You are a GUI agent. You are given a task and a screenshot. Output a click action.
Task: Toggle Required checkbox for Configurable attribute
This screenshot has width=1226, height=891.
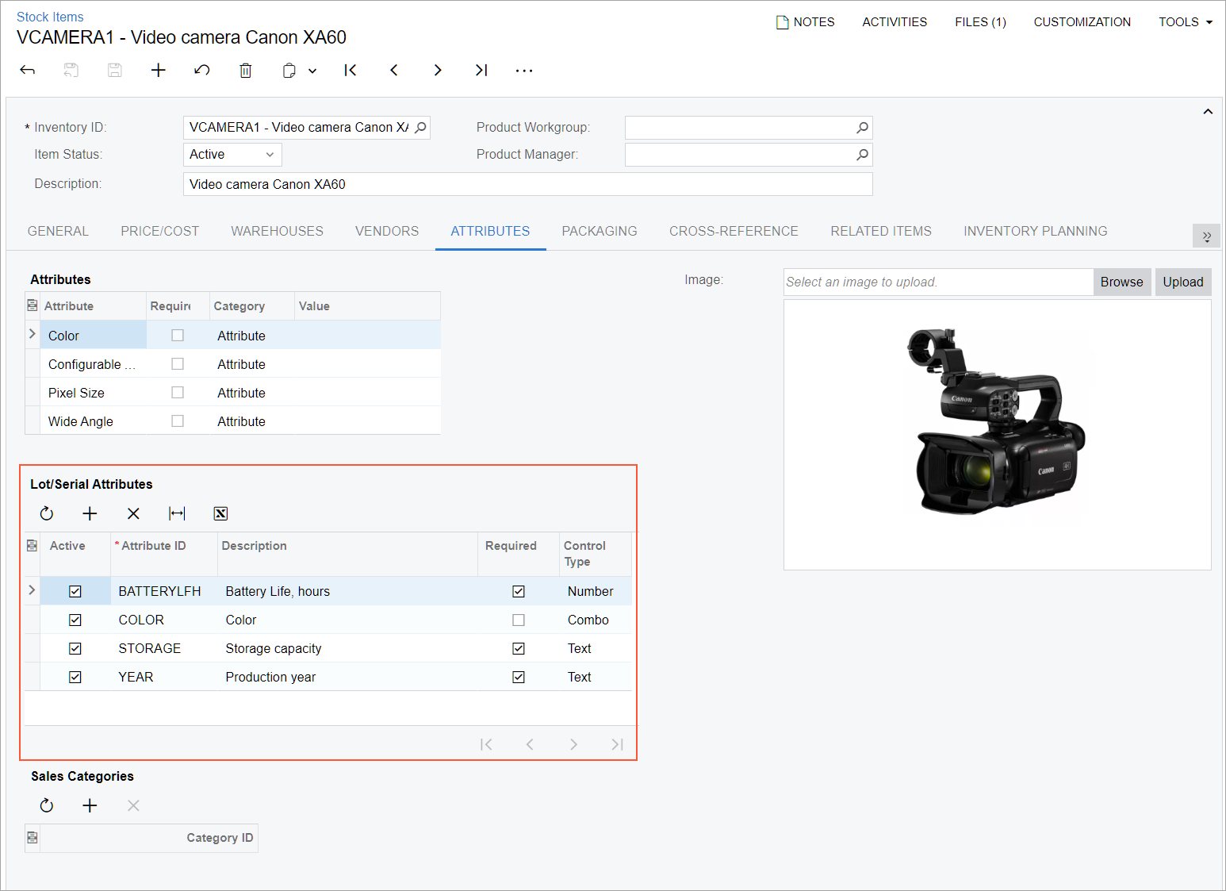(178, 364)
